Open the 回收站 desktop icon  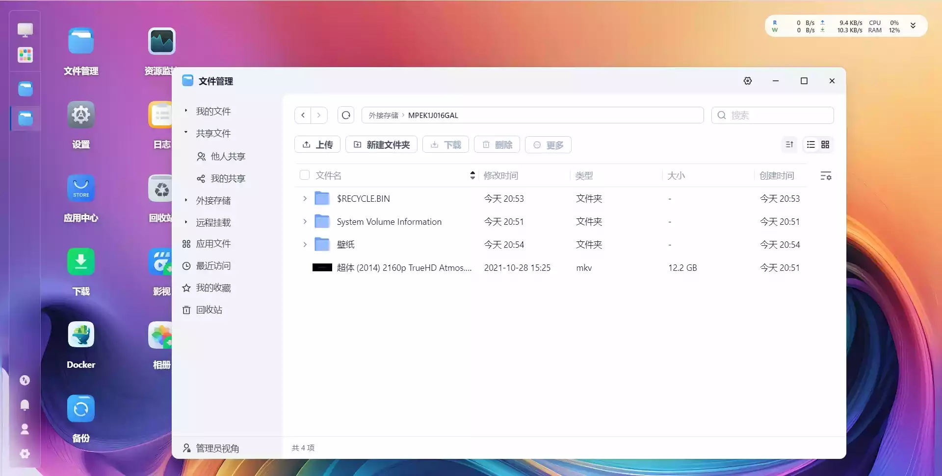(160, 189)
